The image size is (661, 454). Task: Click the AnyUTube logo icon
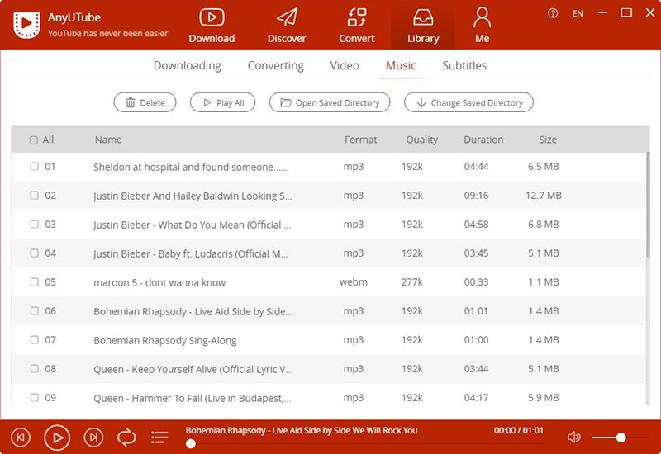(26, 25)
